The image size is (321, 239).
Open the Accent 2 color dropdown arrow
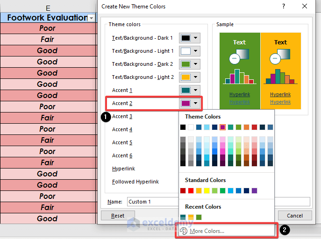click(196, 103)
